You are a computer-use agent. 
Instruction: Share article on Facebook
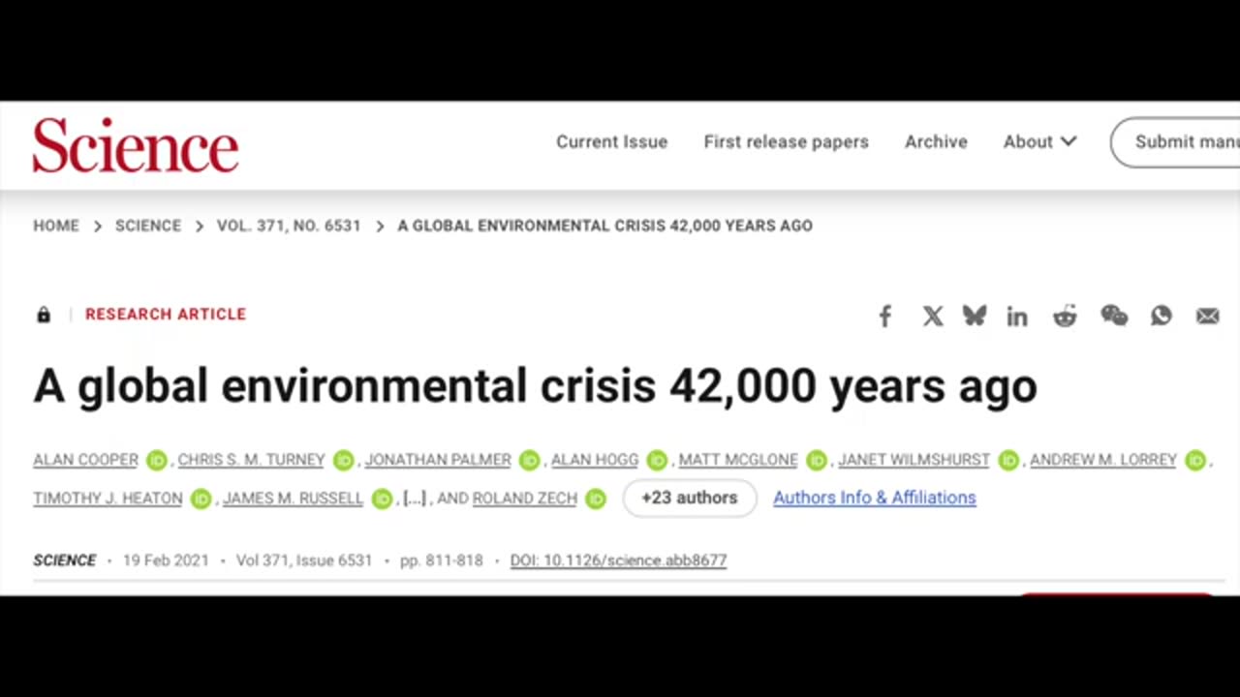(884, 316)
